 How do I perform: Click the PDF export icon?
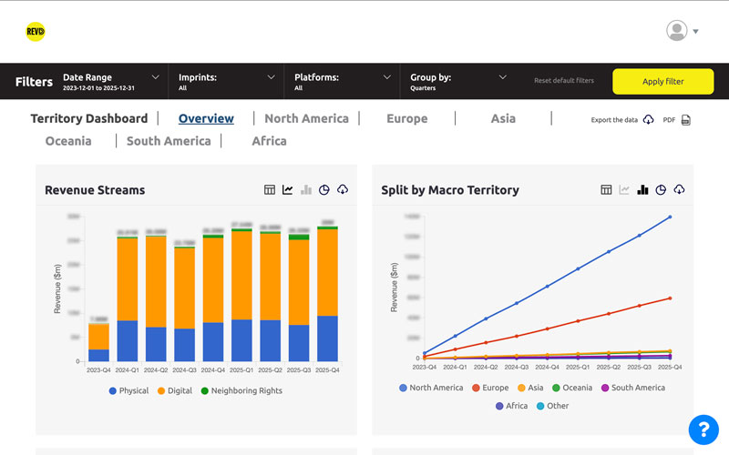point(685,120)
